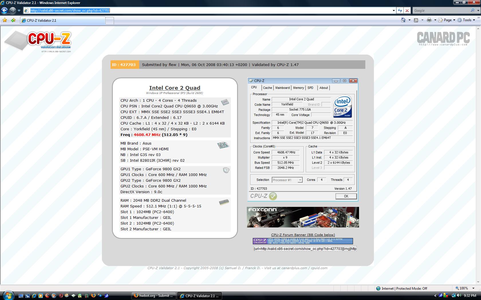Click the Cache tab in CPU-Z image
Image resolution: width=481 pixels, height=300 pixels.
267,88
